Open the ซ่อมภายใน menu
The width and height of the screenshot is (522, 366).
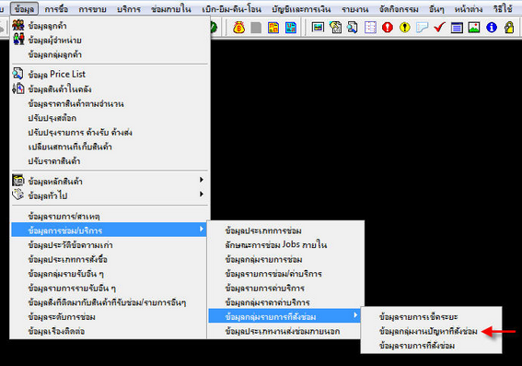coord(171,9)
